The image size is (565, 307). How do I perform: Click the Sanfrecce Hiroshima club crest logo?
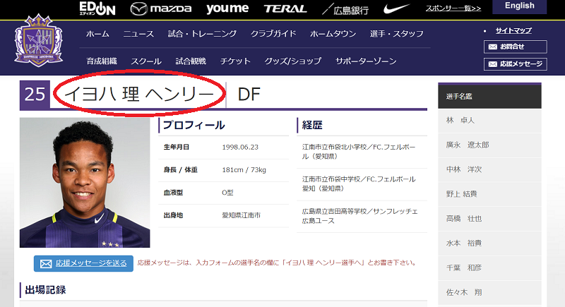[39, 40]
